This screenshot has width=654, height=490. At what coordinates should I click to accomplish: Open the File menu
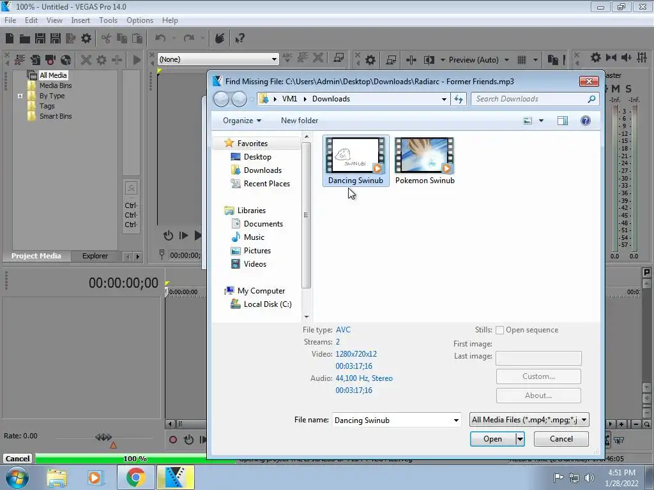tap(10, 20)
